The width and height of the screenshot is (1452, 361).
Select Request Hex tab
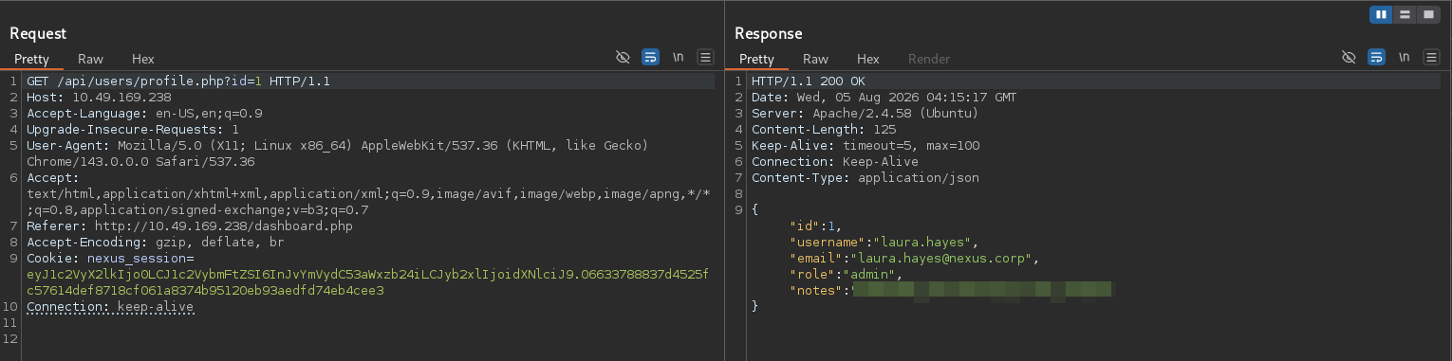pos(142,59)
